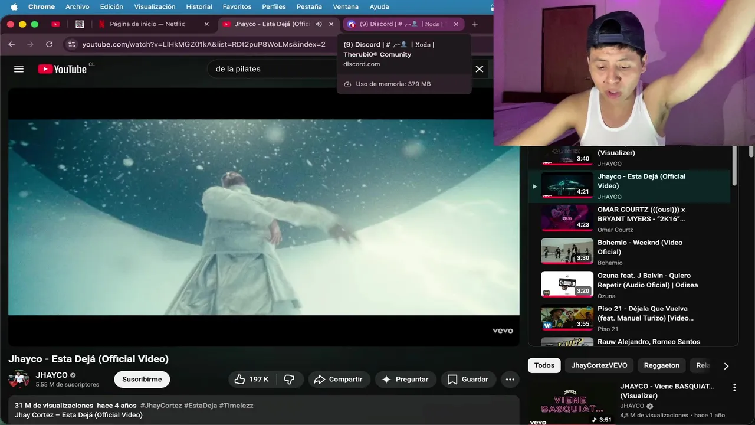
Task: Click the #JhayCortez hashtag
Action: [161, 406]
